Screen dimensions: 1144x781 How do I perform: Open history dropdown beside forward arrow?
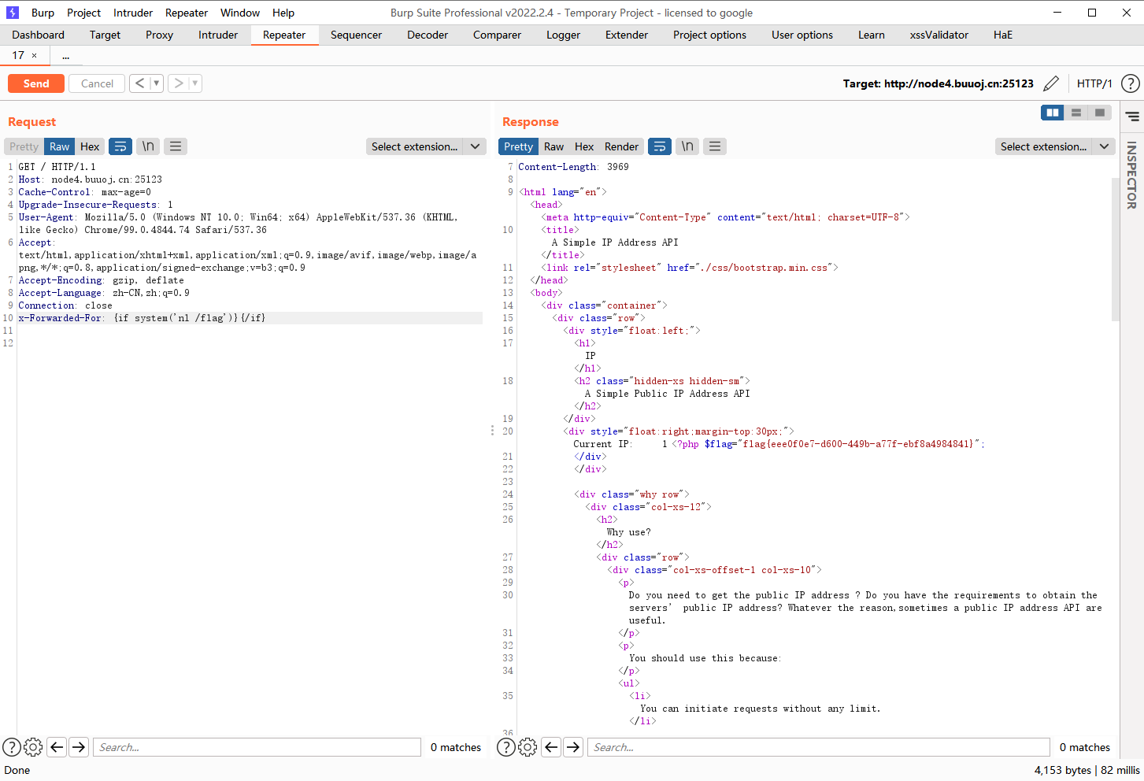click(x=195, y=83)
